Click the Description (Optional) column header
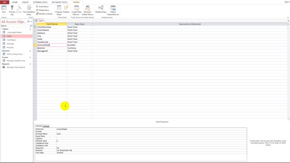The image size is (290, 163). tap(190, 24)
